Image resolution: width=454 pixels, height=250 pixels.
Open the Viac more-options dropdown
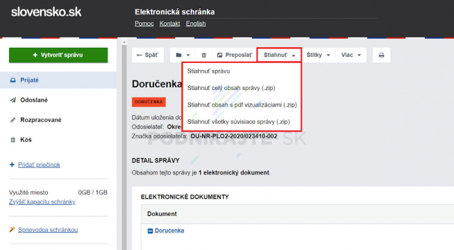[351, 55]
